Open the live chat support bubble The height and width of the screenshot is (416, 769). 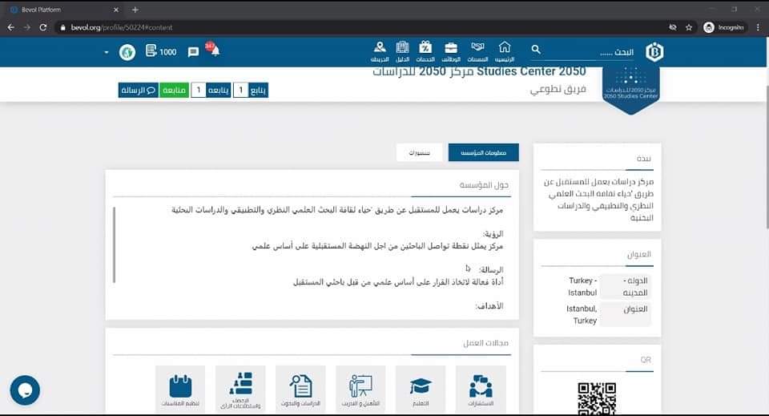pyautogui.click(x=25, y=390)
